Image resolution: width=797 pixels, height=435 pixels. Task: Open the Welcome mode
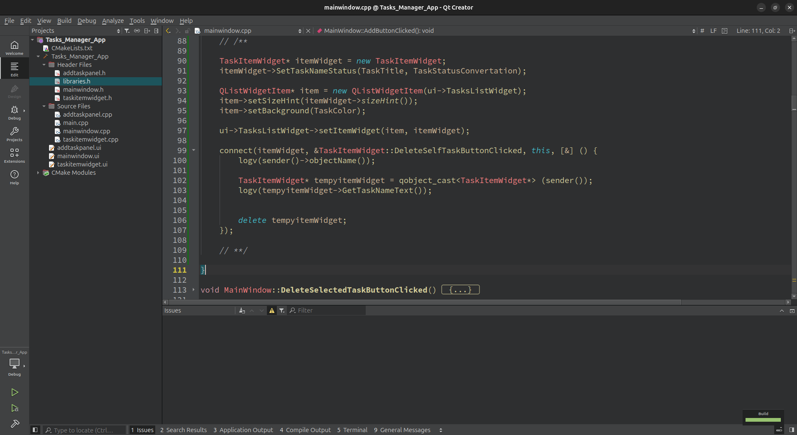point(15,47)
